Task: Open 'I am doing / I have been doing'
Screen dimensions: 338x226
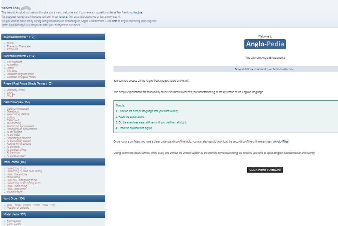Action: pos(24,172)
